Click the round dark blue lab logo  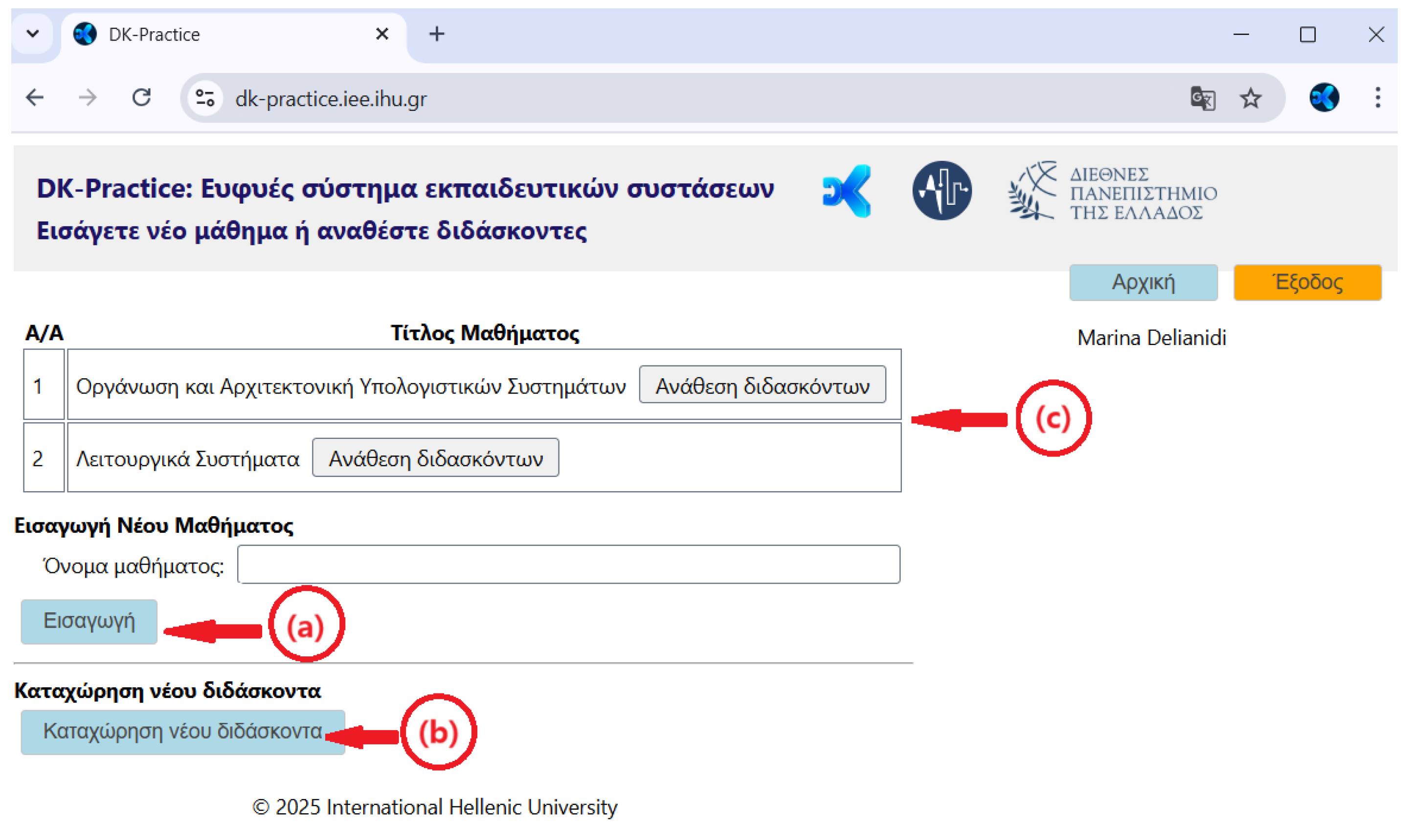click(x=942, y=191)
